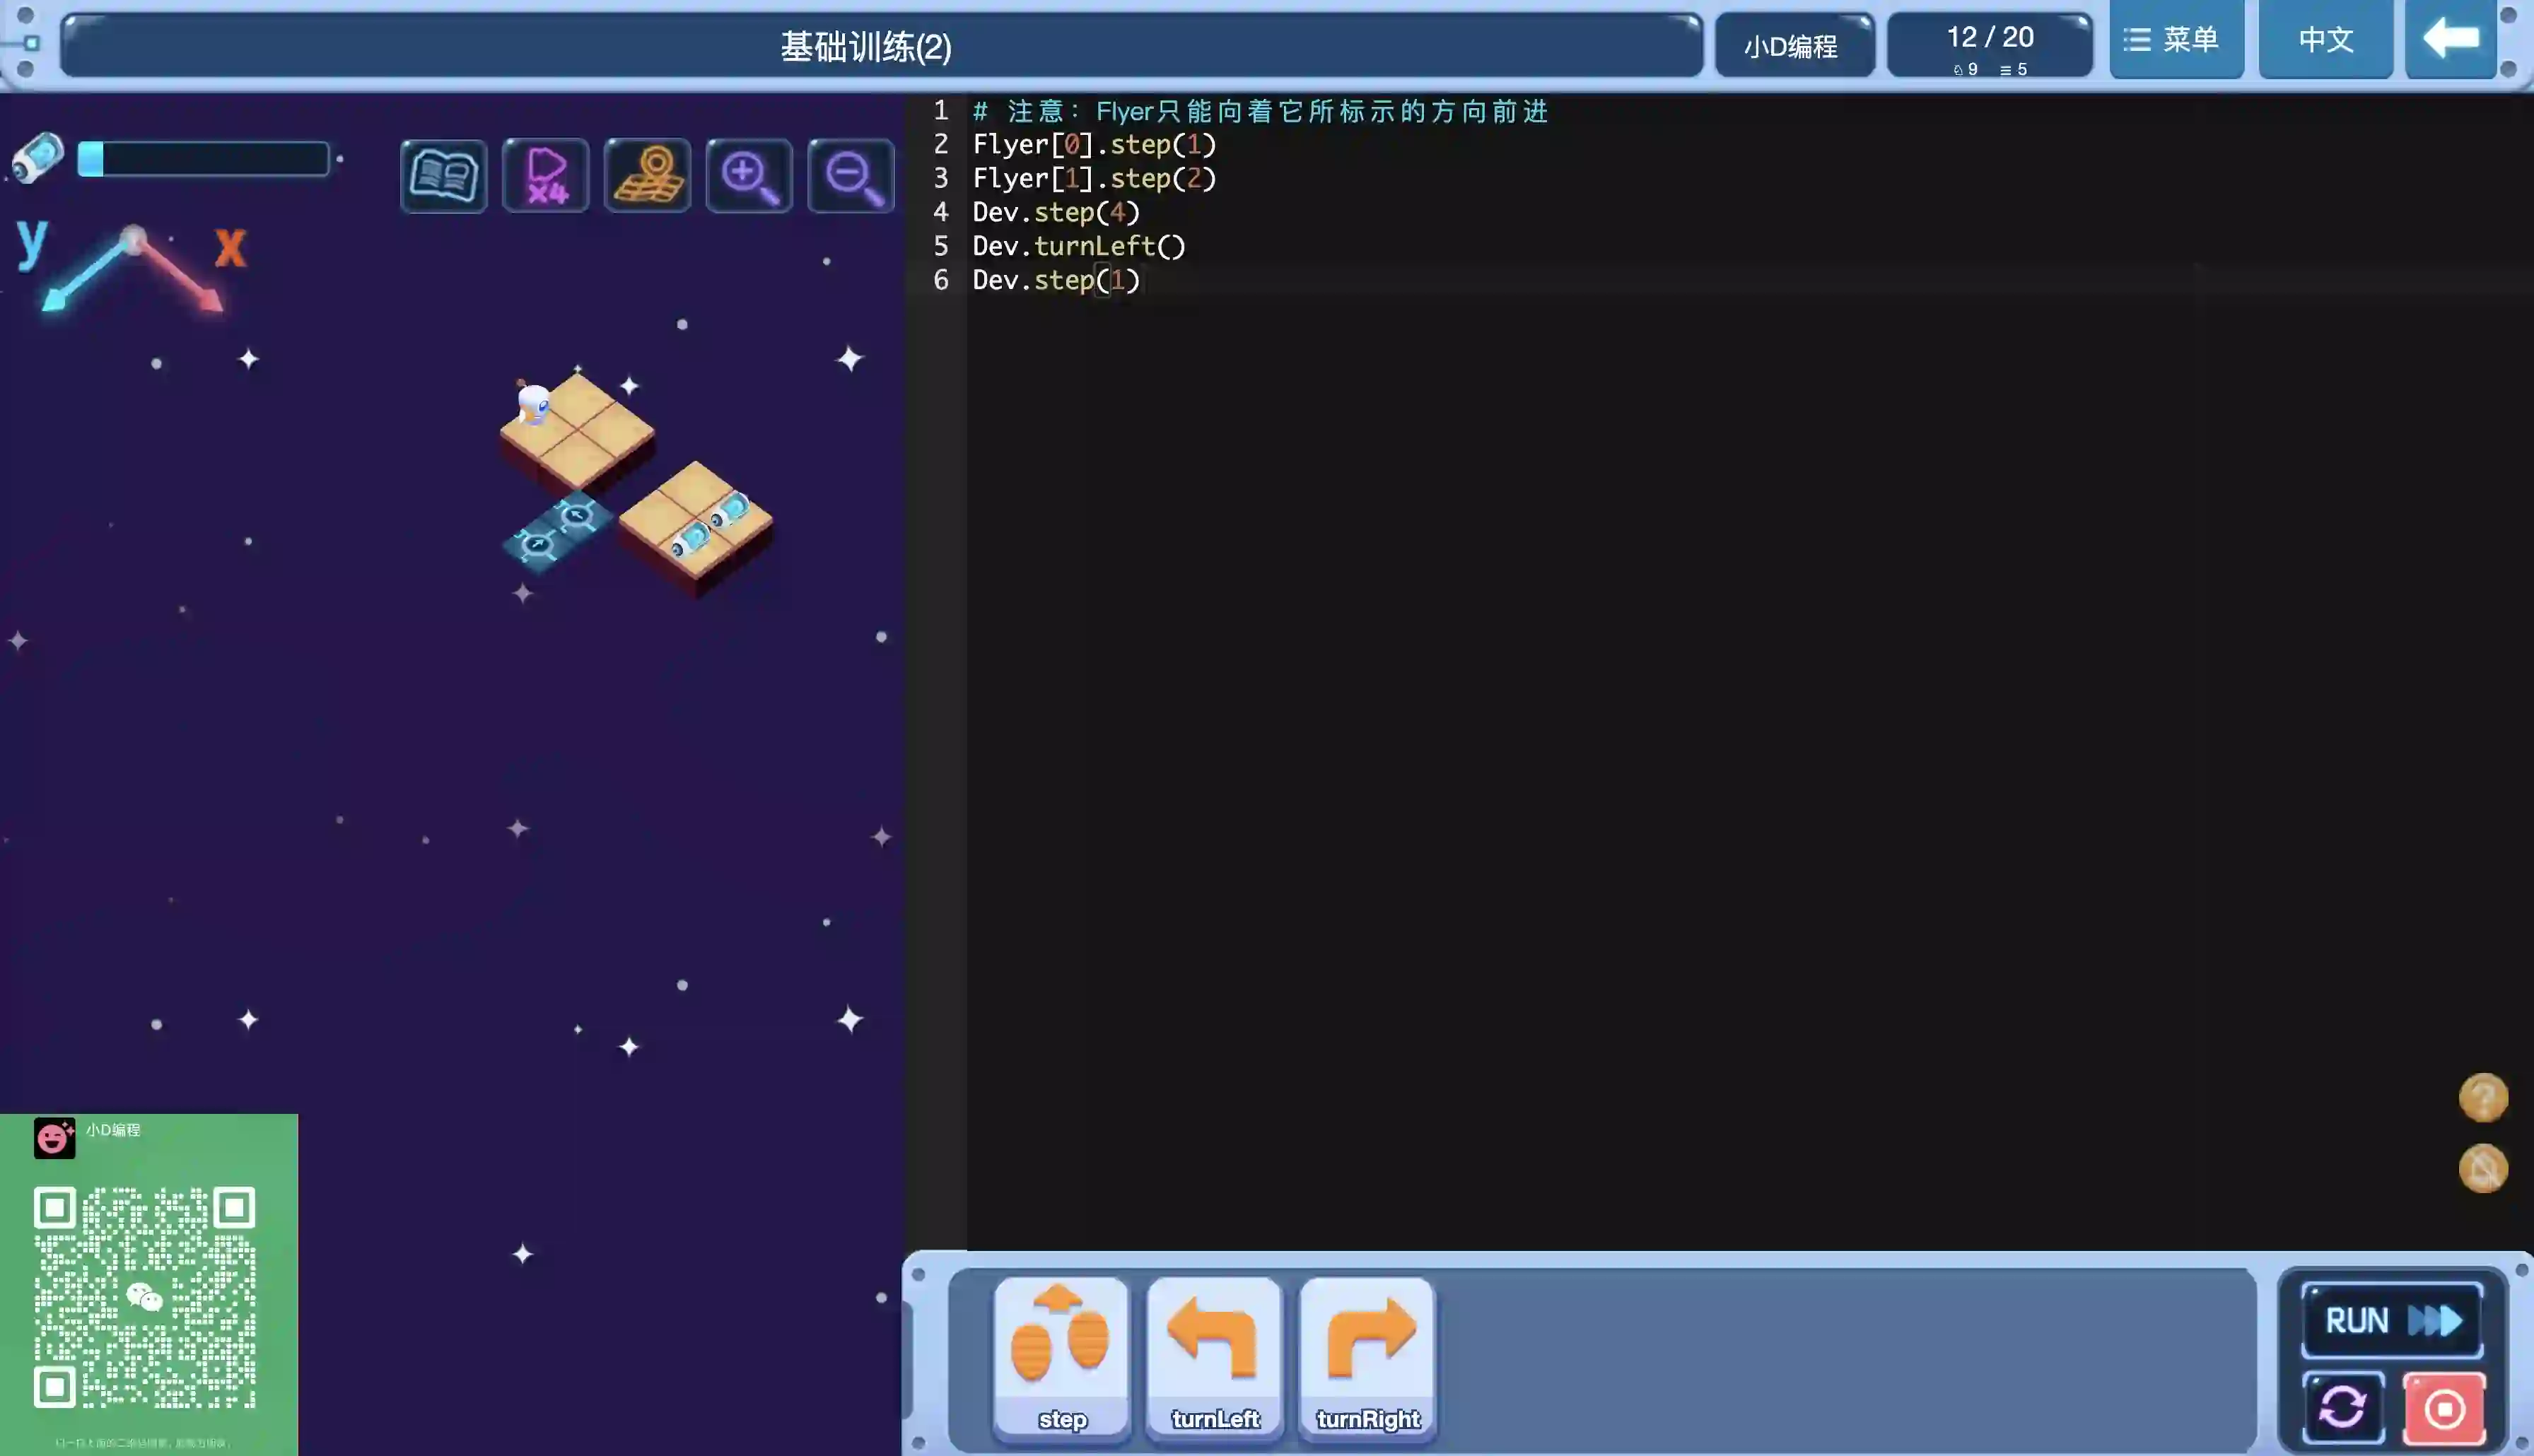
Task: Stop execution with red stop button
Action: coord(2444,1408)
